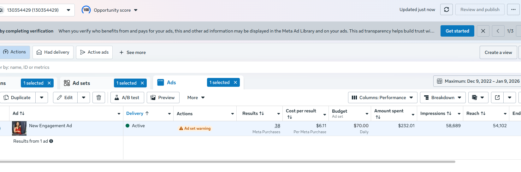Go to previous banner notification arrow
This screenshot has width=521, height=172.
tap(498, 31)
